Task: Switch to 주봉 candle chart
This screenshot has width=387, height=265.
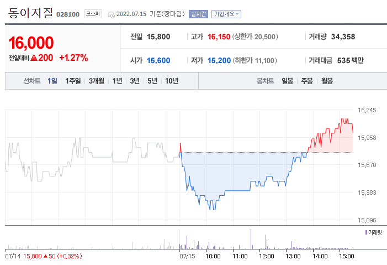Action: click(307, 81)
